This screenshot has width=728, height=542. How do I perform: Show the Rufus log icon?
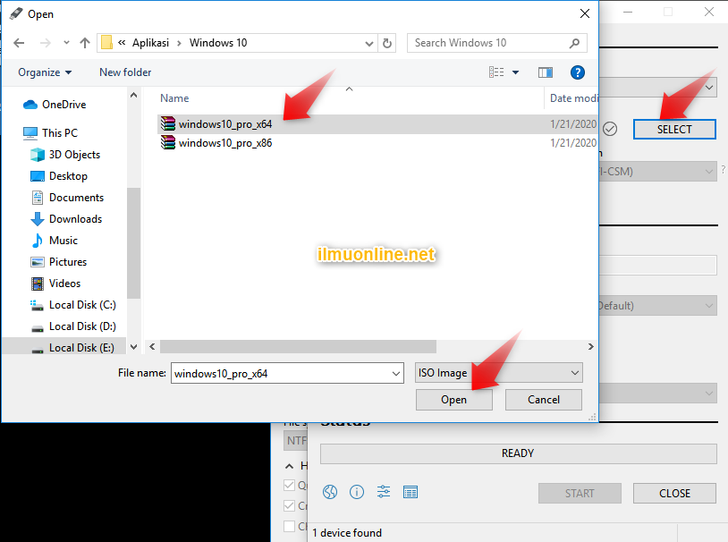411,492
